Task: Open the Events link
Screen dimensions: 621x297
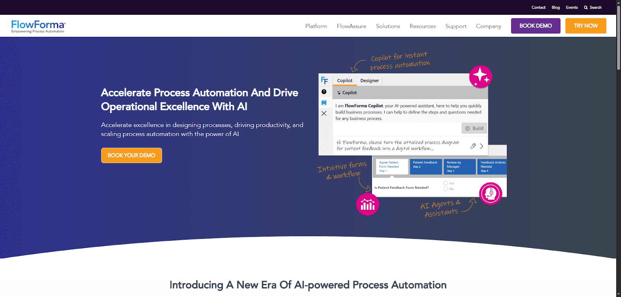Action: pos(572,7)
